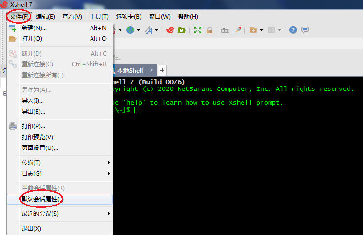This screenshot has height=235, width=363.
Task: Choose 打印预览(V) menu entry
Action: pyautogui.click(x=60, y=137)
